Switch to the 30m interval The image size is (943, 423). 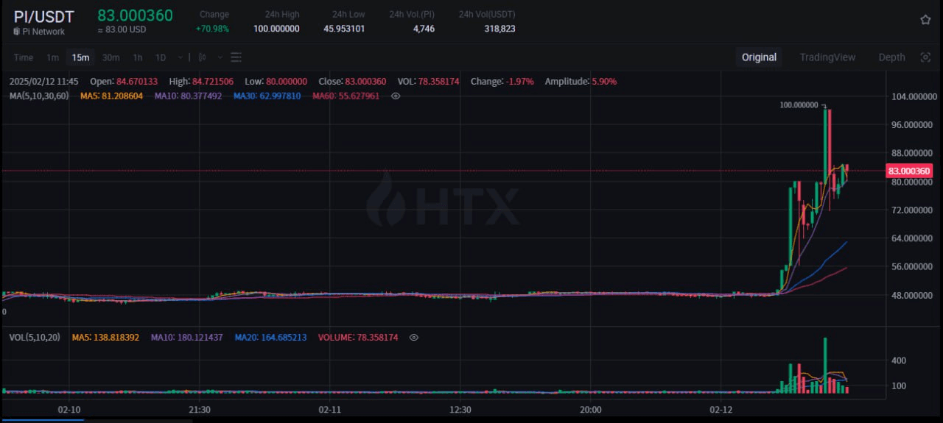[x=111, y=57]
